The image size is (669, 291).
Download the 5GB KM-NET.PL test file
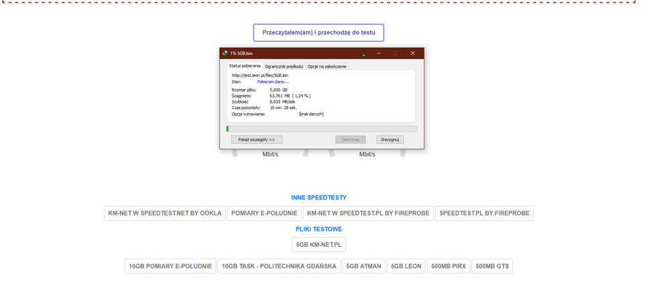click(x=319, y=245)
